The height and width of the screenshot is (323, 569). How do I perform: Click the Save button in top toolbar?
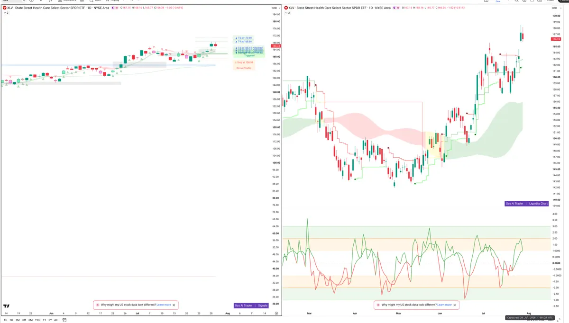click(498, 1)
